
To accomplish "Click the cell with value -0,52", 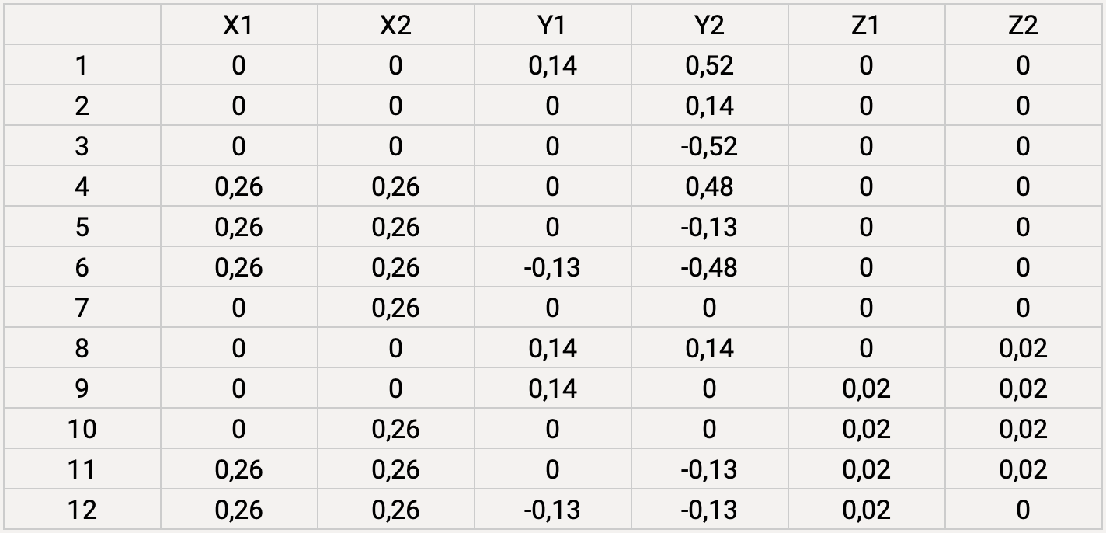I will click(x=709, y=147).
